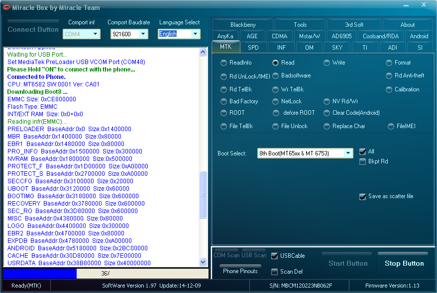
Task: Click Firmware Version:1.13 status text
Action: (x=392, y=286)
